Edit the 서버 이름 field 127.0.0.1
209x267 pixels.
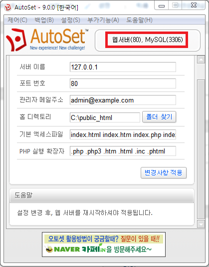[x=123, y=67]
